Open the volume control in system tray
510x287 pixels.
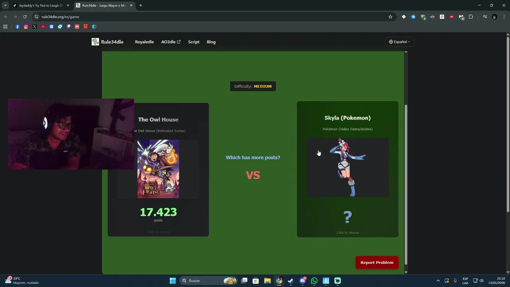click(x=481, y=281)
